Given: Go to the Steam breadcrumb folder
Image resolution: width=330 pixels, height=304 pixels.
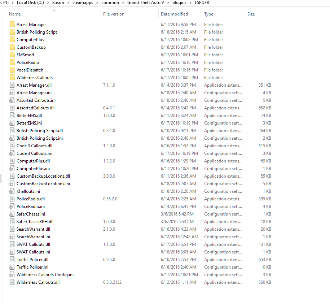Looking at the screenshot, I should tap(58, 3).
